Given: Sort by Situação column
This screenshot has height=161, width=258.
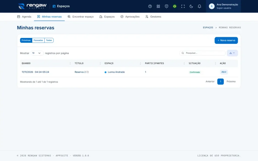Looking at the screenshot, I should (202, 63).
